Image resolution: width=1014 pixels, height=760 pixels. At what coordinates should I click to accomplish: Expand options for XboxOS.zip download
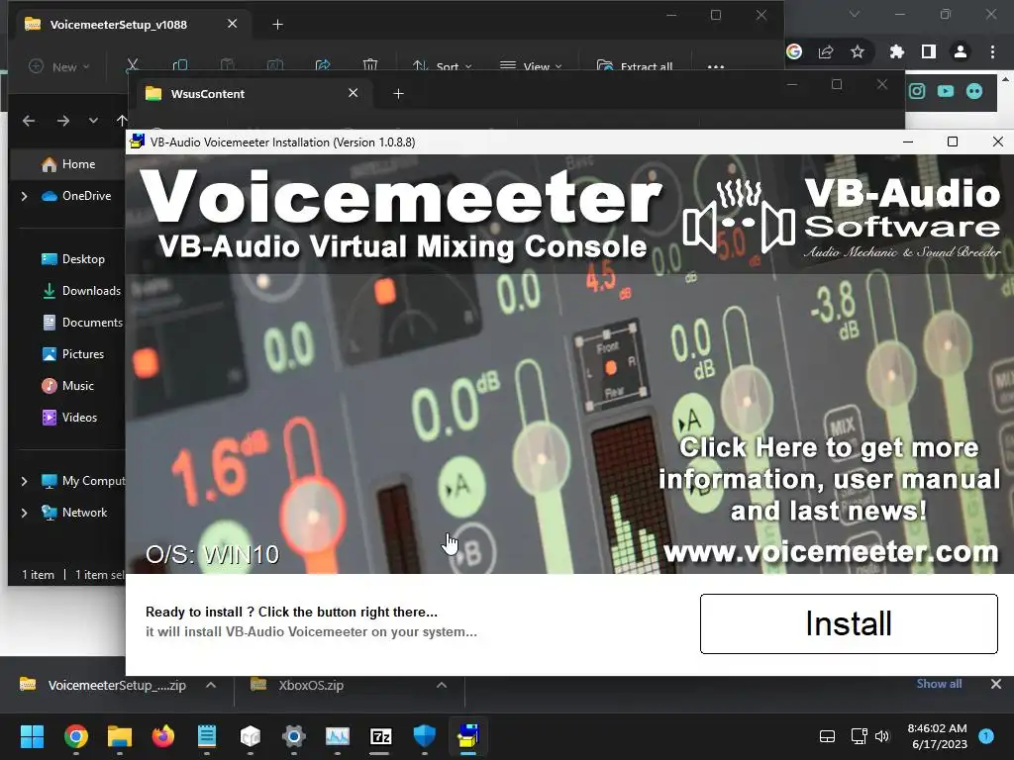click(442, 685)
